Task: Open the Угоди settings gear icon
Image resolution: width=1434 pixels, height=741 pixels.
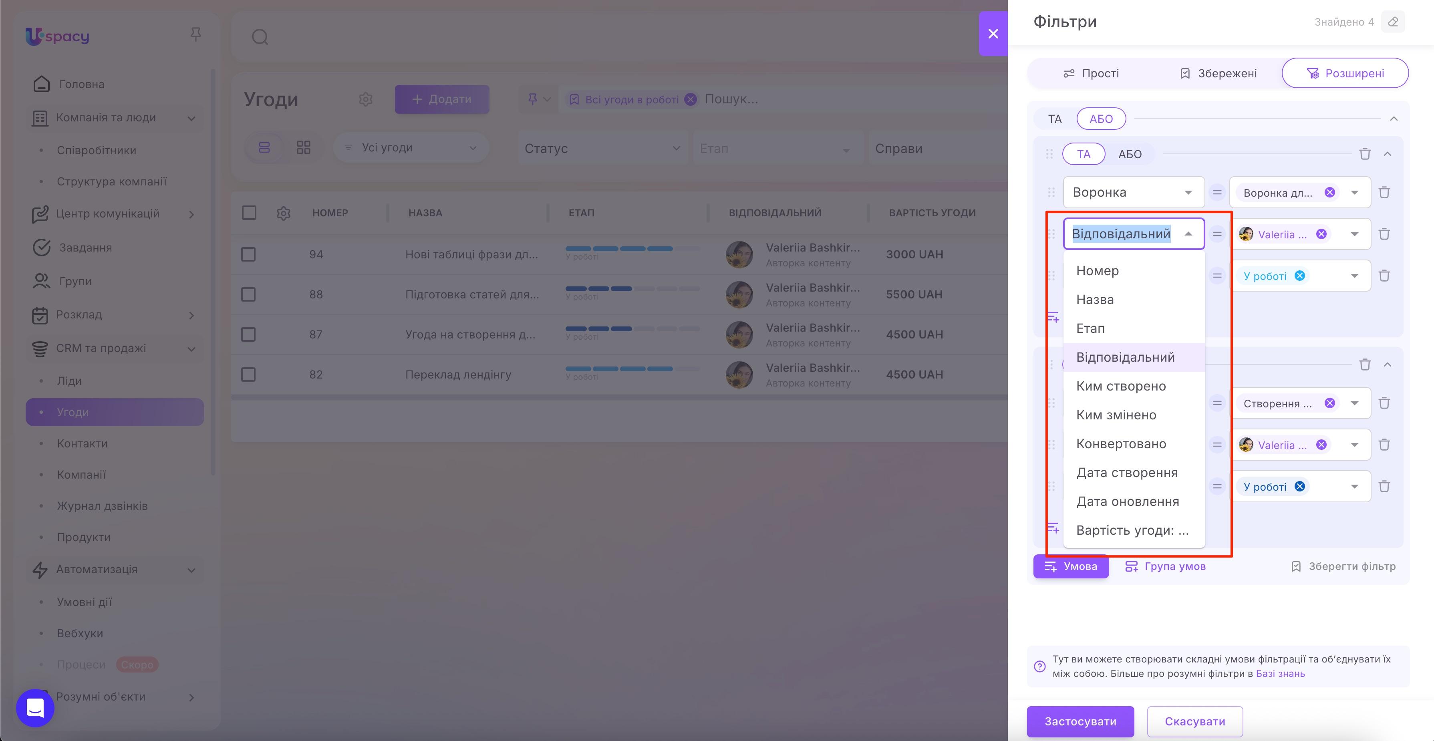Action: pos(366,99)
